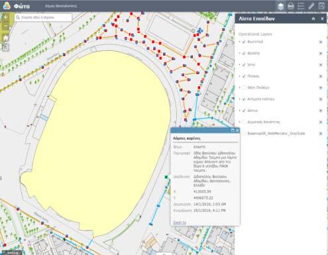Collapse the Λίστα Επιπέδων panel
Screen dimensions: 328x255
pyautogui.click(x=313, y=19)
